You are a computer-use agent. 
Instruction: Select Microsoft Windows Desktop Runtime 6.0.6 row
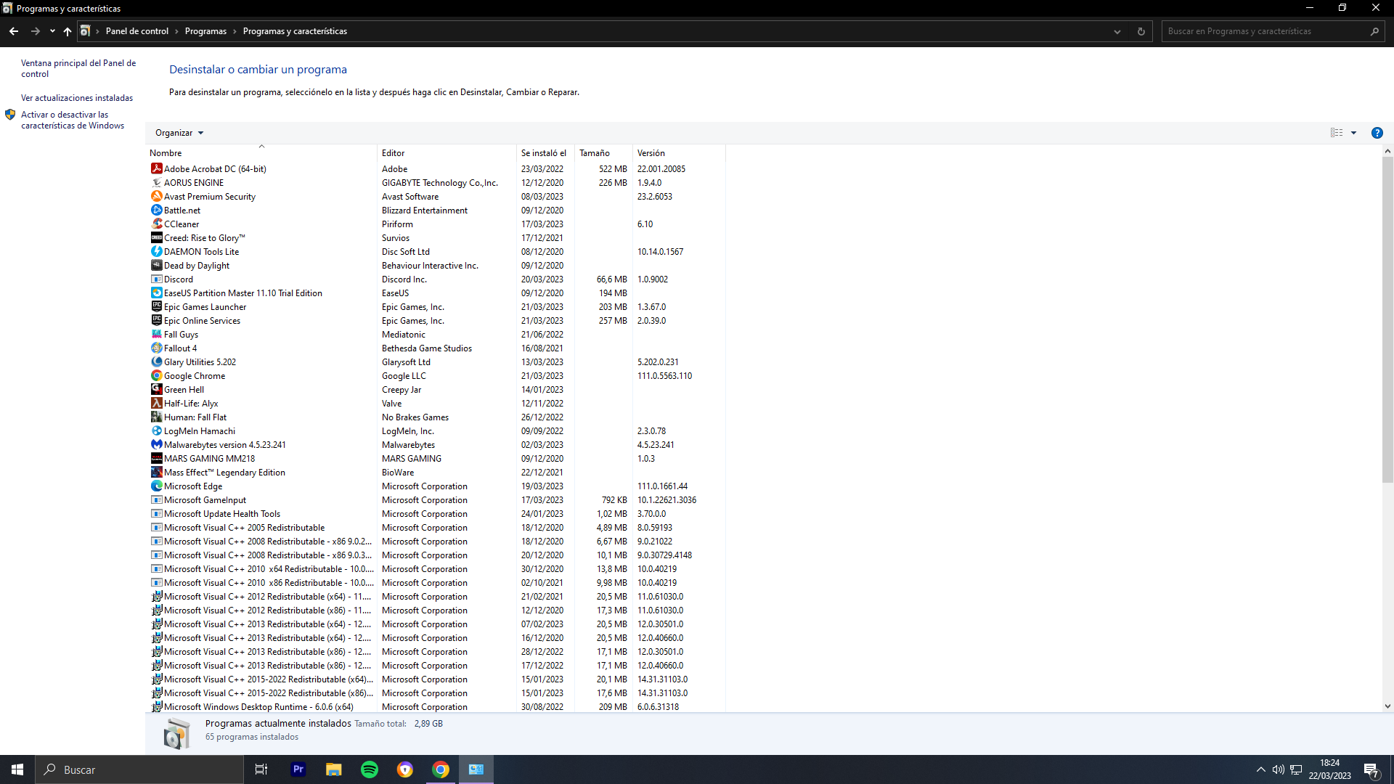click(436, 706)
